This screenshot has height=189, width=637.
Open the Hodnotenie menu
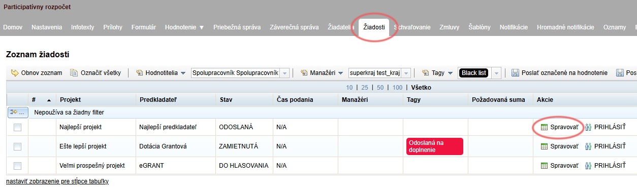(x=184, y=27)
